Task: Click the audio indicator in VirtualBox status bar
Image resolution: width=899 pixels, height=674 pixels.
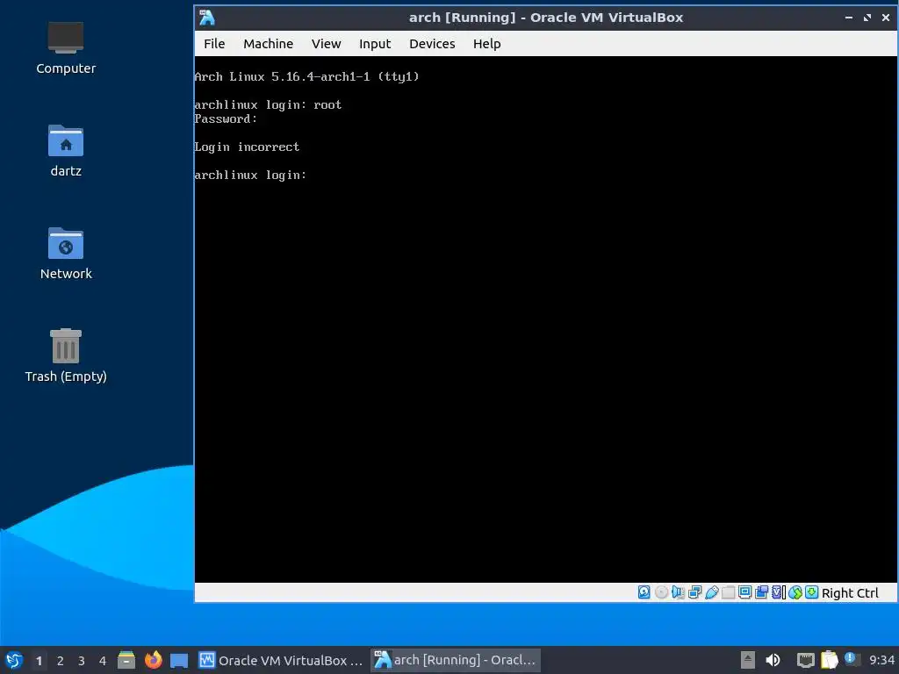Action: (x=678, y=592)
